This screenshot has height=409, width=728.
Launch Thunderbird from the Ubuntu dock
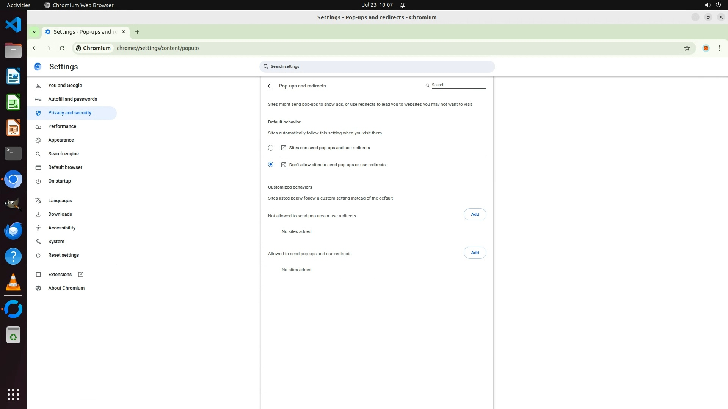coord(13,231)
